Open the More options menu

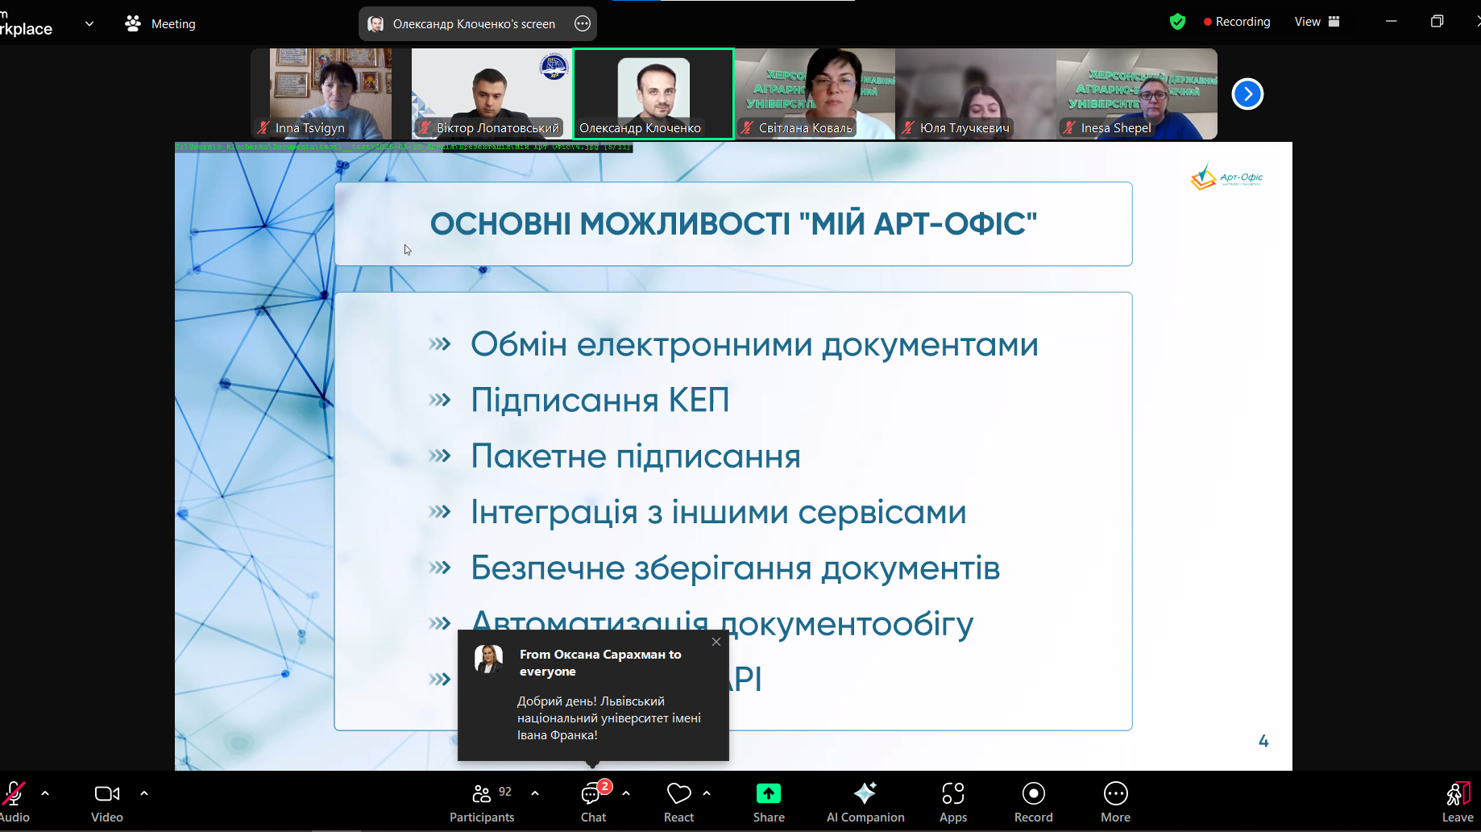[1115, 803]
